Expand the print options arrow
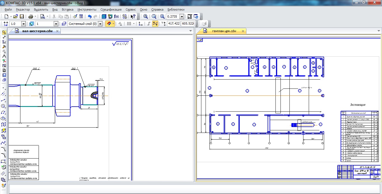The height and width of the screenshot is (194, 382). click(x=35, y=16)
